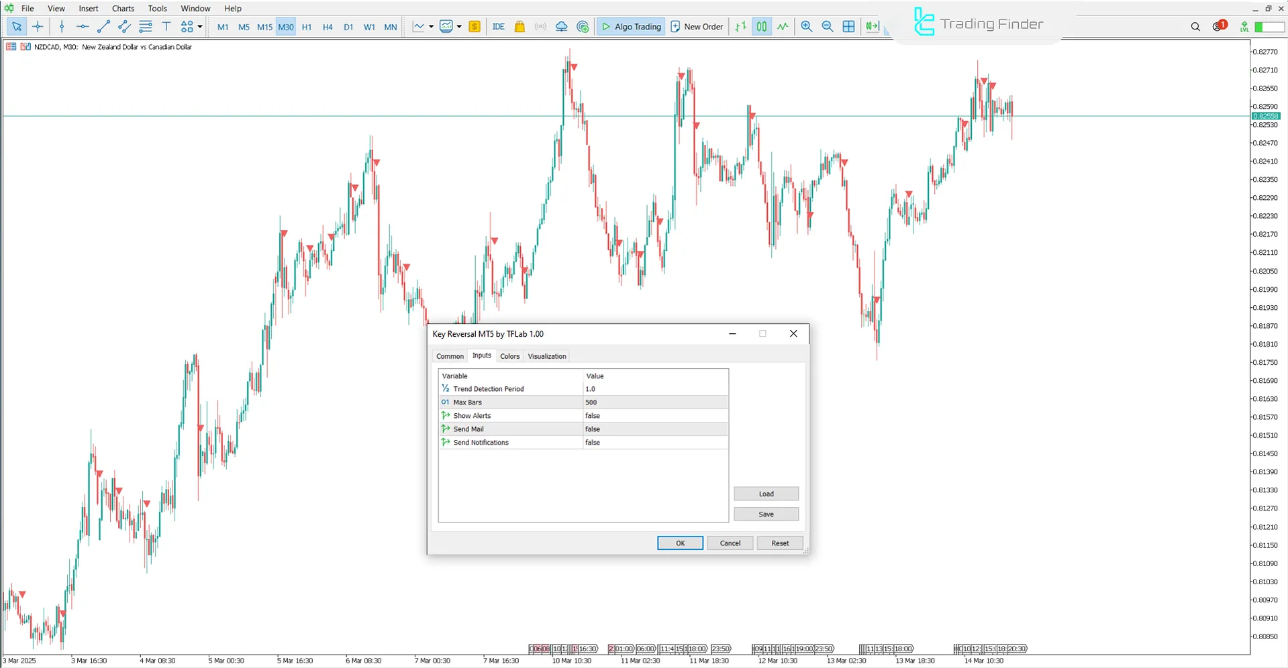1288x668 pixels.
Task: Switch to the Colors tab
Action: (x=509, y=355)
